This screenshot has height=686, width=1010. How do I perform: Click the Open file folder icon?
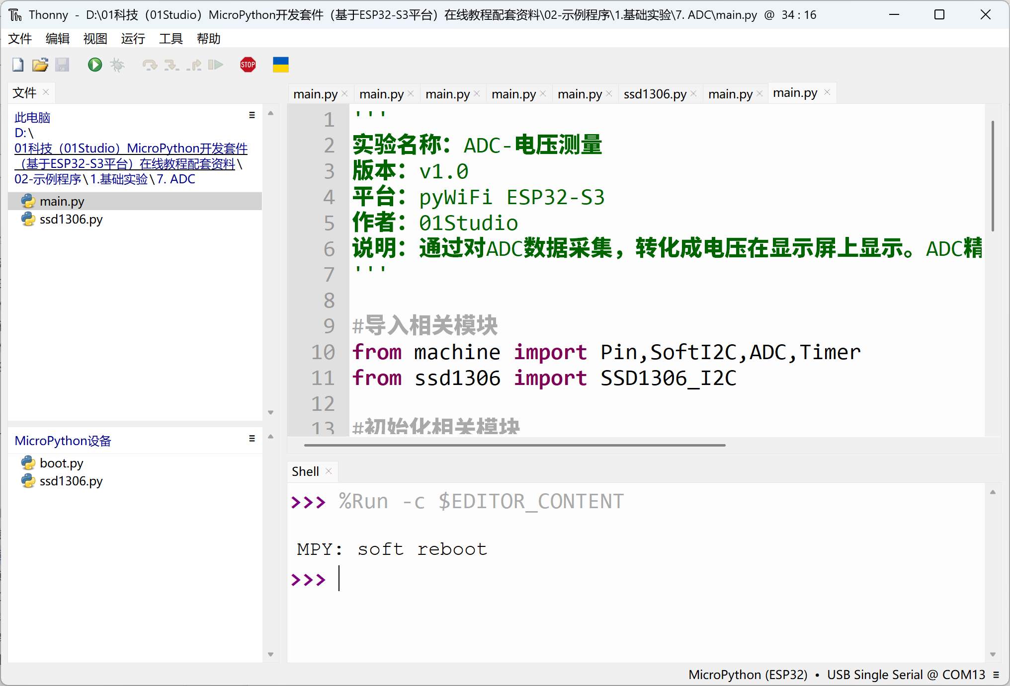pyautogui.click(x=40, y=65)
